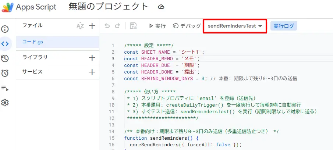Add a library using the plus button
The image size is (333, 150).
92,58
